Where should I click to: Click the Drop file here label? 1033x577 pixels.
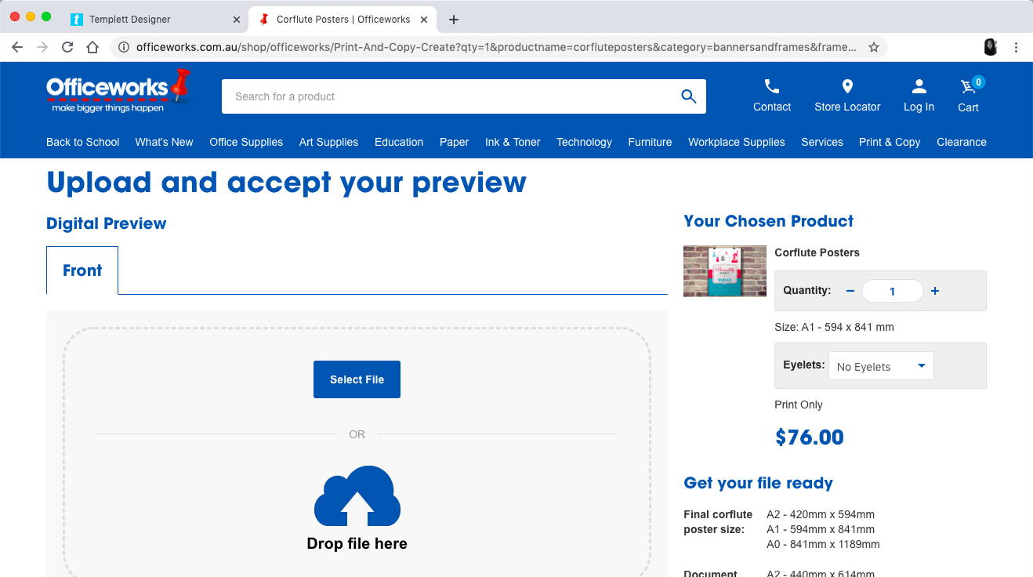pyautogui.click(x=357, y=543)
